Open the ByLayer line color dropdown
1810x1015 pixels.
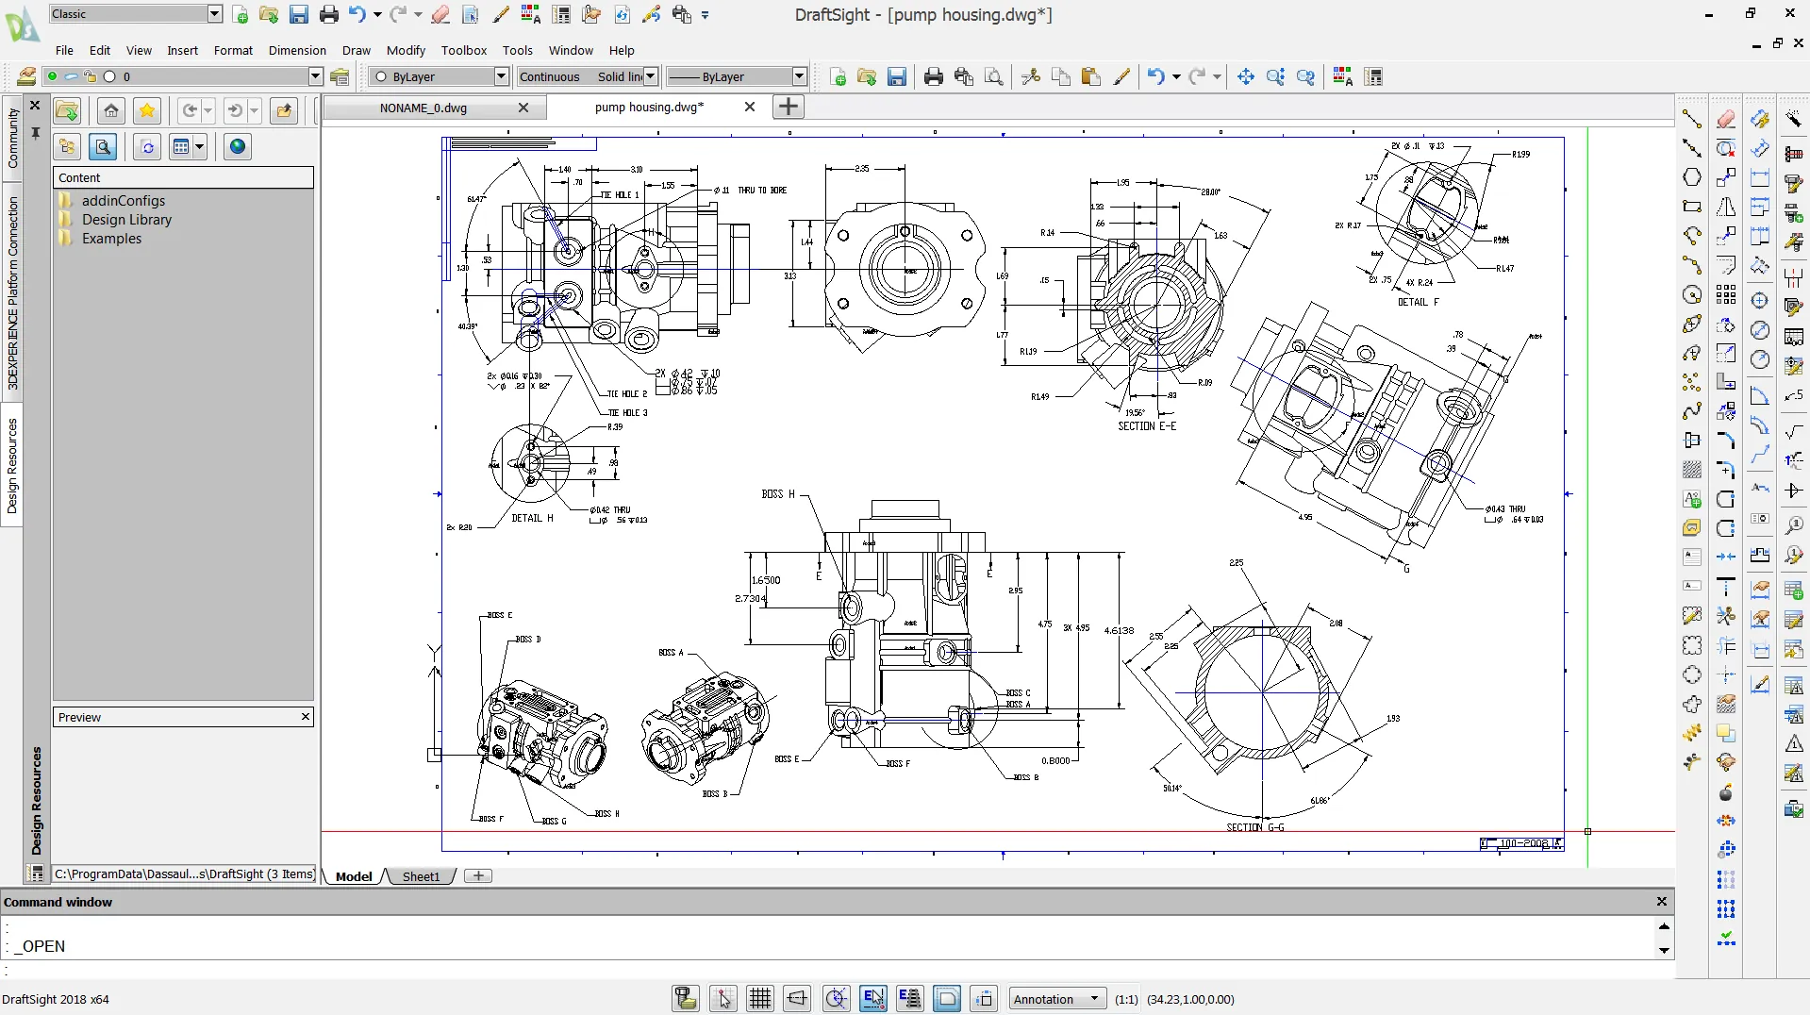[x=501, y=76]
